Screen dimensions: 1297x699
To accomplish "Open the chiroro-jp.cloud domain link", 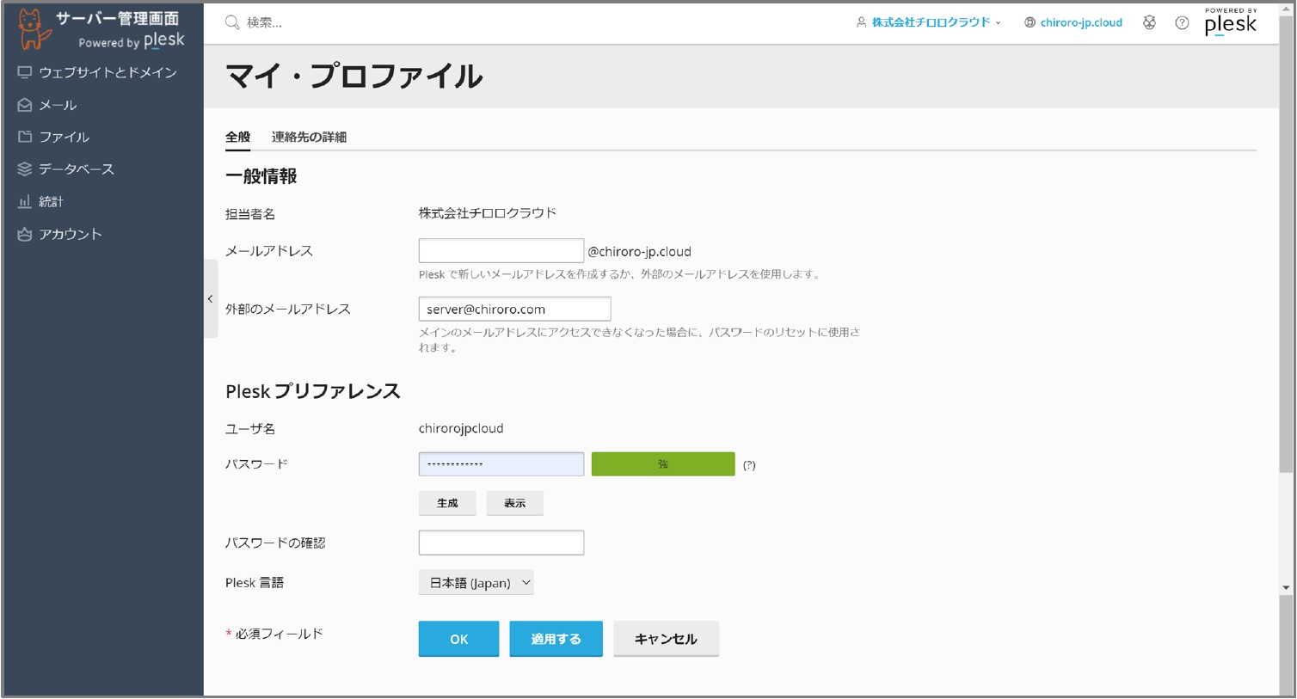I will pyautogui.click(x=1081, y=22).
